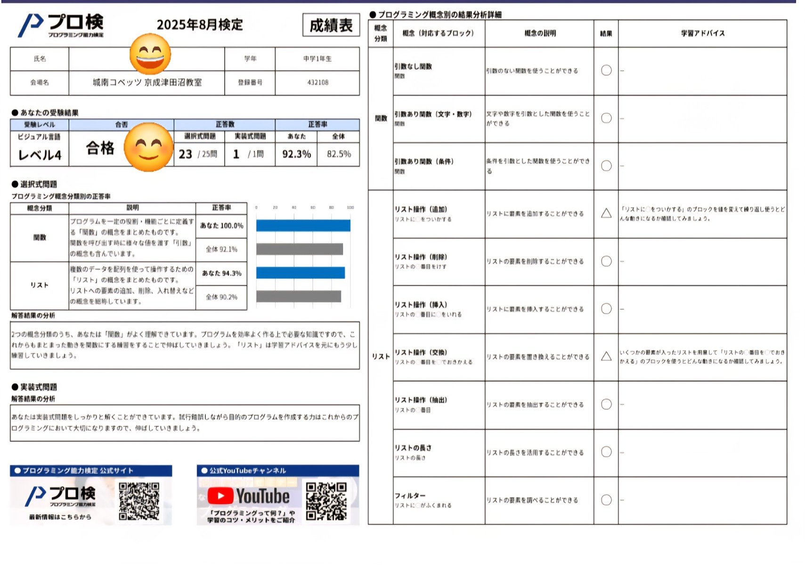Click the 学習アドバイス column header

tap(702, 33)
